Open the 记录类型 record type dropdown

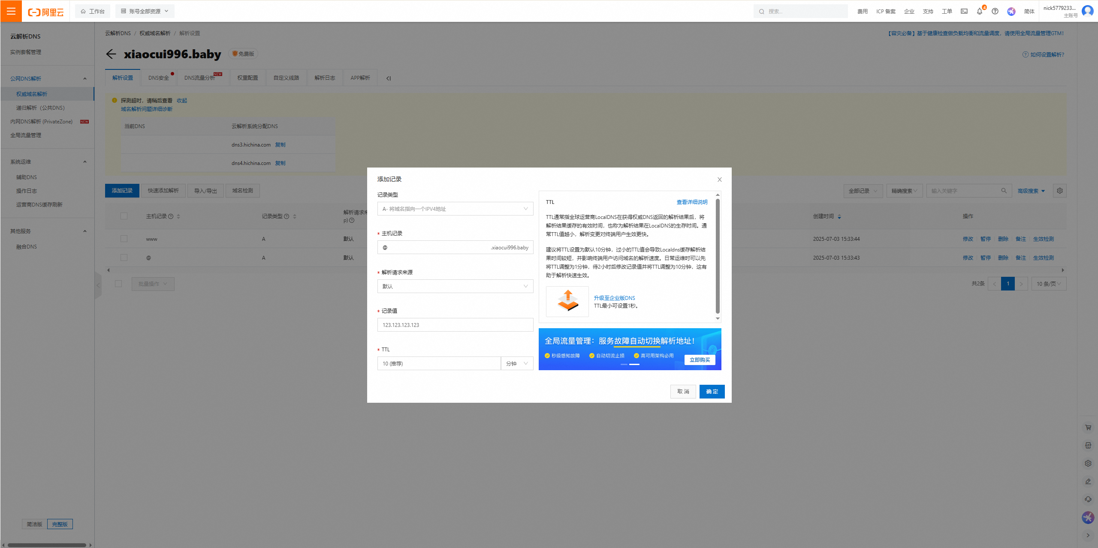point(455,209)
